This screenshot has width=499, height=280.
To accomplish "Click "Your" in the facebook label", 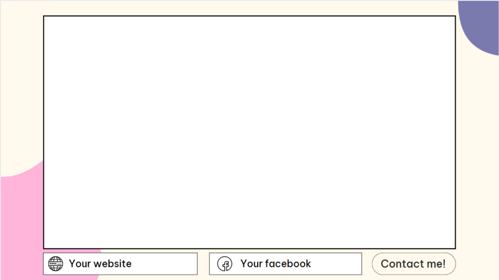I will [x=251, y=263].
